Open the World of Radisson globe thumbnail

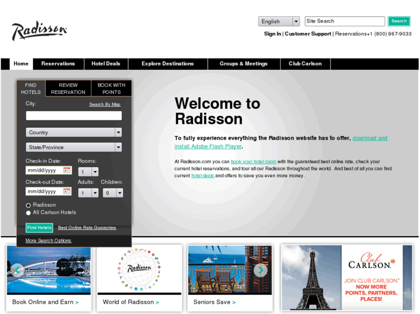(x=139, y=270)
